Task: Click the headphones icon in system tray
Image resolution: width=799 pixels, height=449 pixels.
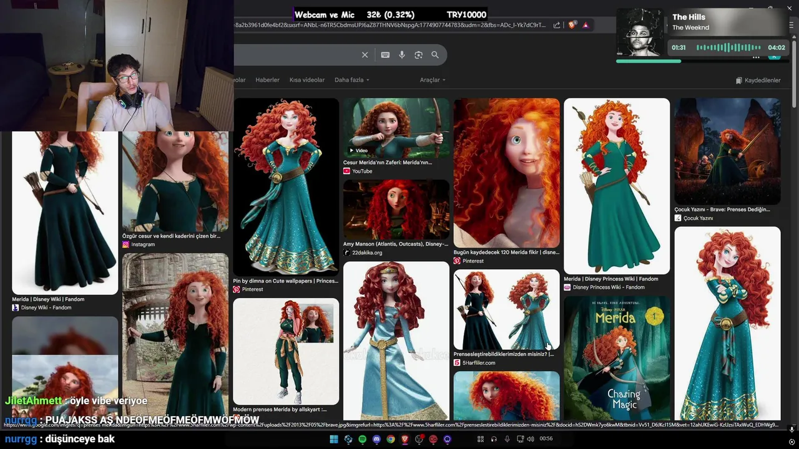Action: point(494,439)
